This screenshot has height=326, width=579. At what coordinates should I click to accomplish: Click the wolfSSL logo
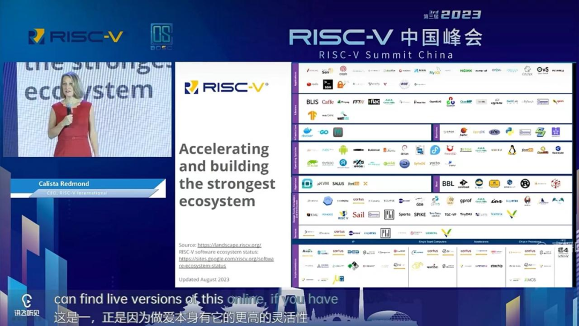pyautogui.click(x=343, y=116)
